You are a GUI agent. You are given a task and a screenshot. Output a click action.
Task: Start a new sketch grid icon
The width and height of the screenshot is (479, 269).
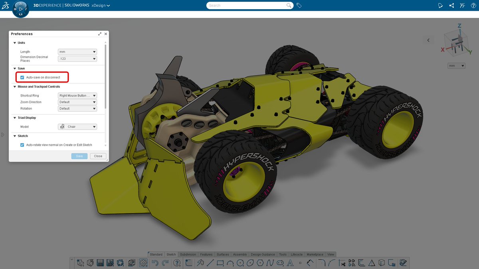click(x=189, y=263)
